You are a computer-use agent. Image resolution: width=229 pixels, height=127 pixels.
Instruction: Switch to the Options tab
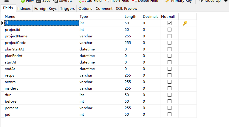(x=85, y=9)
